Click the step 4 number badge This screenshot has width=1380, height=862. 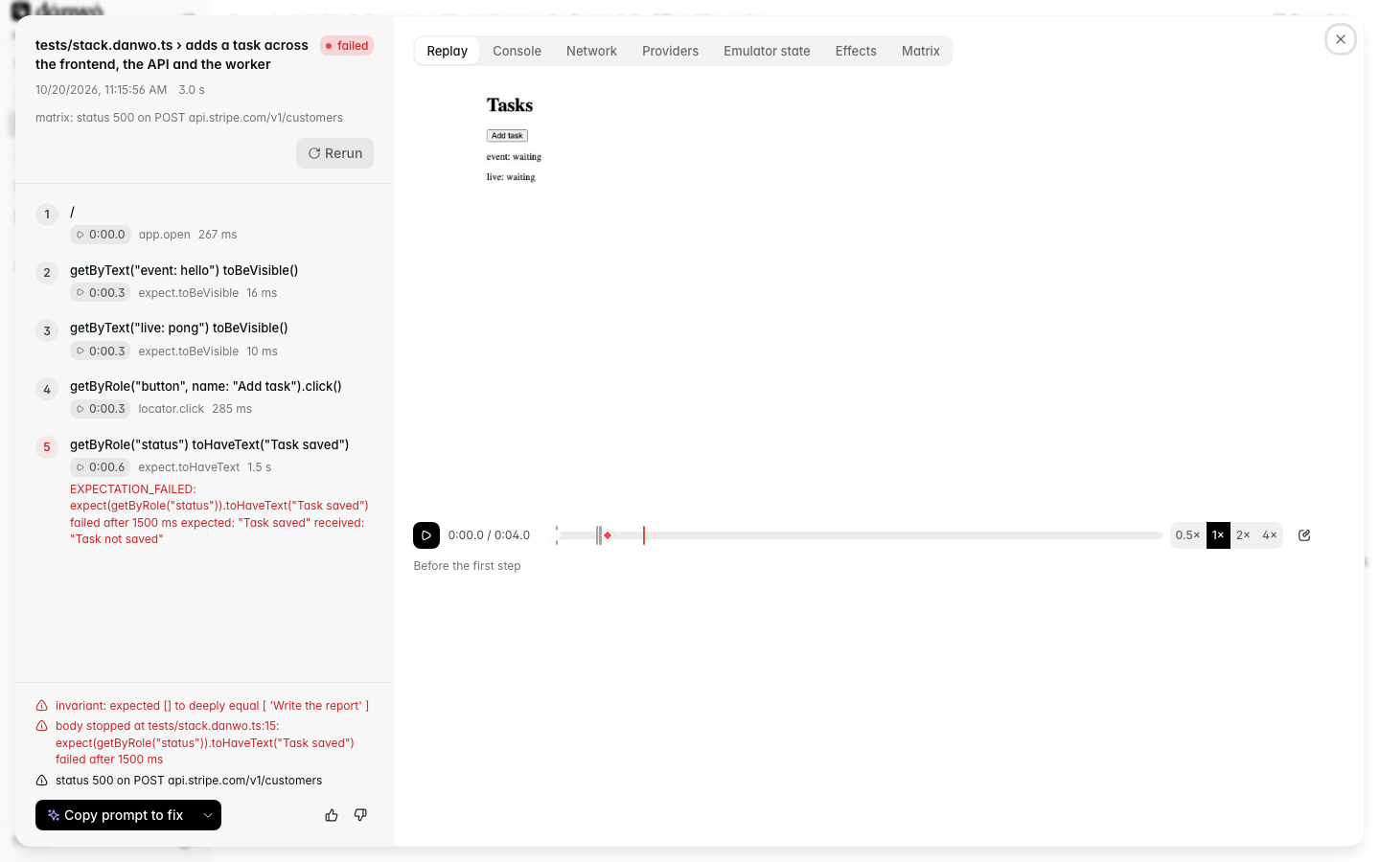(x=47, y=390)
